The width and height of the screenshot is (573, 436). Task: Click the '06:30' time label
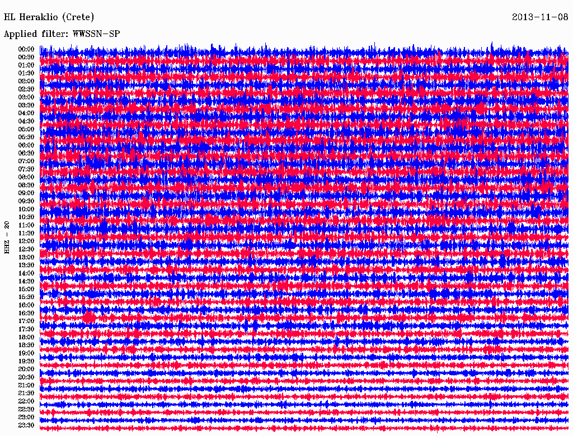point(26,153)
